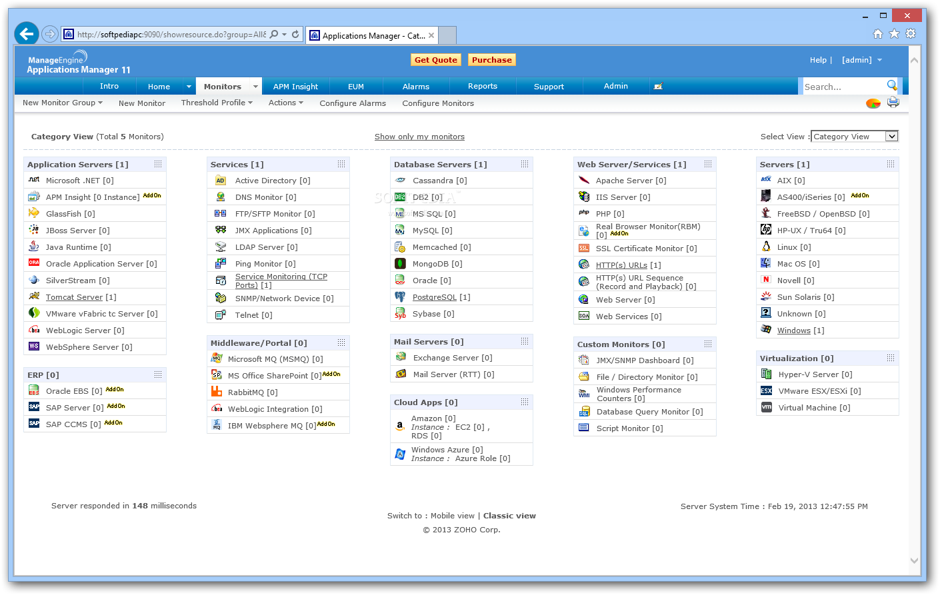Screen dimensions: 940x595
Task: Click the arrow next to Home tab
Action: 189,87
